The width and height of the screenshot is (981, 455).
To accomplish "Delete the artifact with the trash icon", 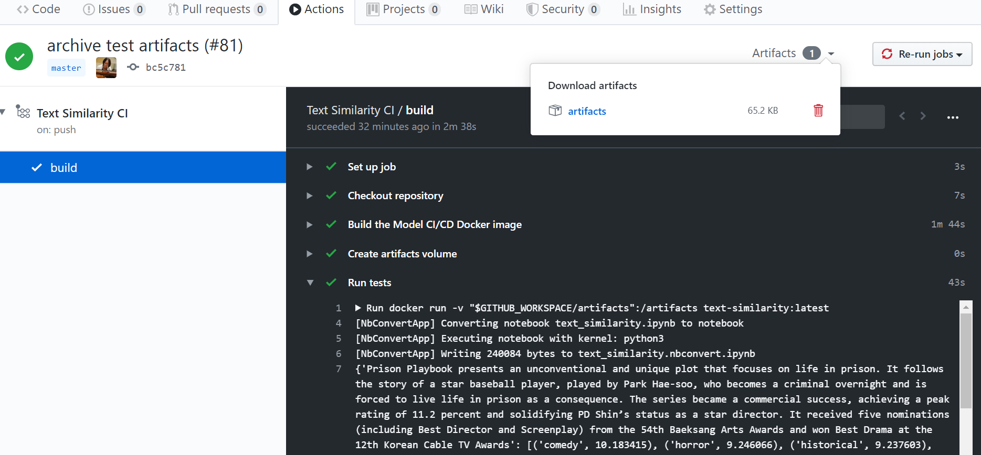I will (818, 111).
